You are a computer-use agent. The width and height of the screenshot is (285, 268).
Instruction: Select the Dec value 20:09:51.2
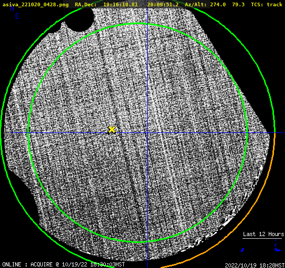pyautogui.click(x=163, y=4)
